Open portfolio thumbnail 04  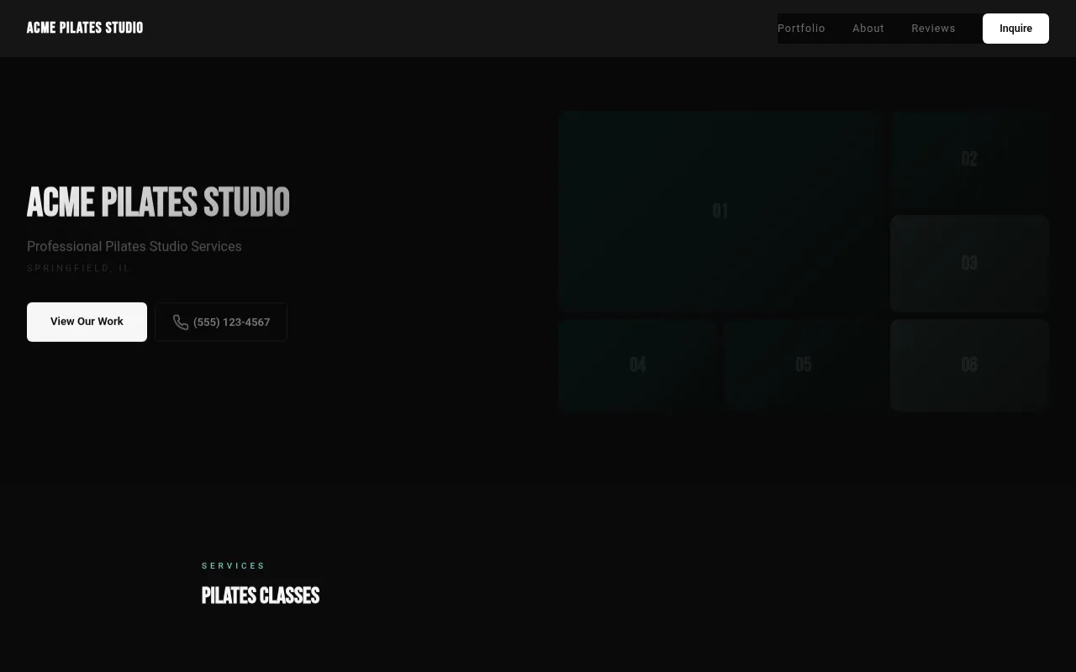pos(637,365)
